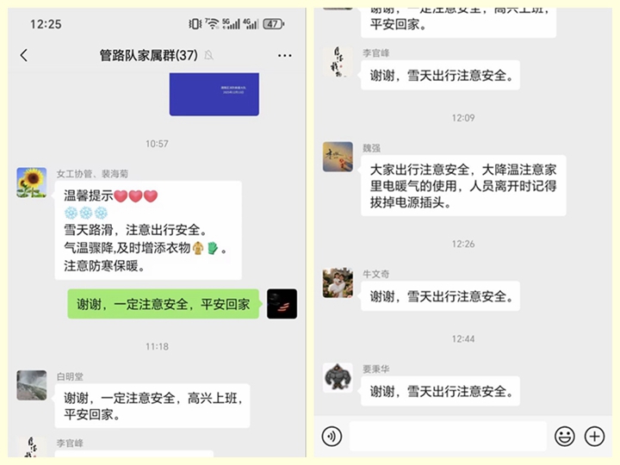Open the emoji smiley picker
Screen dimensions: 620x465
565,436
